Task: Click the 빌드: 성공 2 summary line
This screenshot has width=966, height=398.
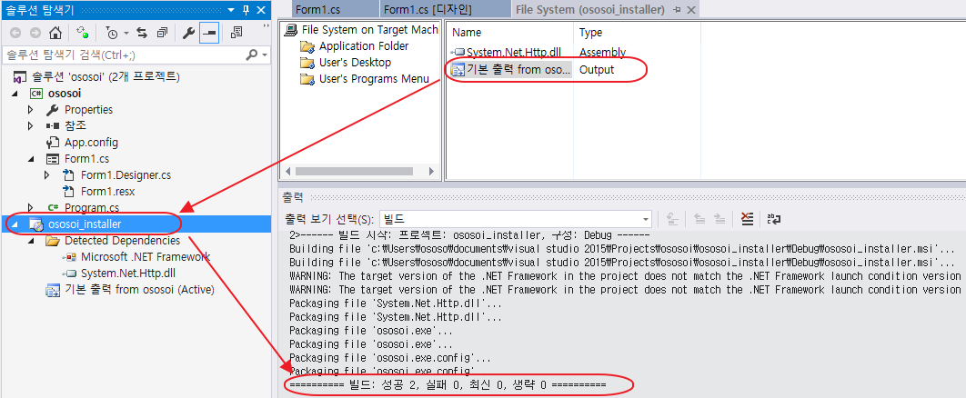Action: tap(448, 385)
